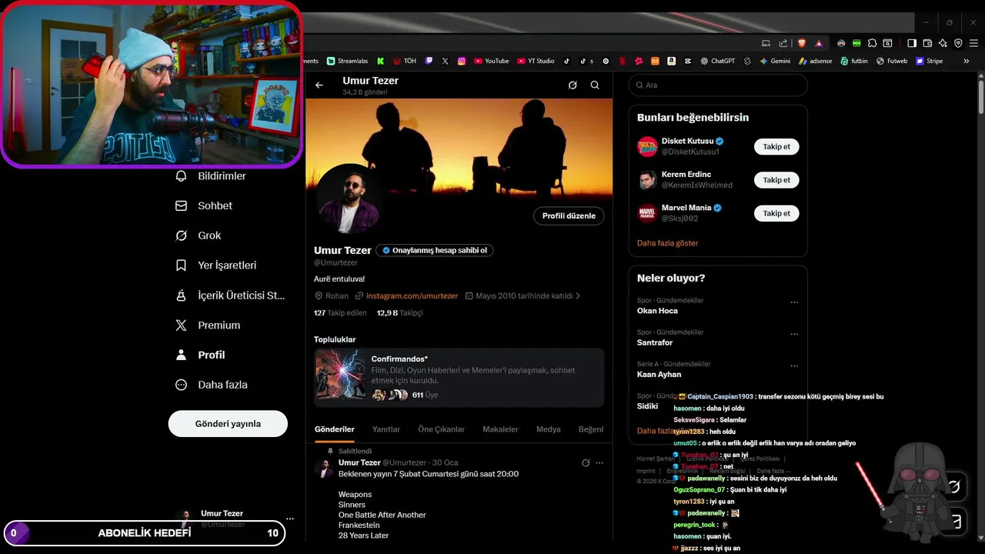
Task: Switch to Öne Çıkanlar tab
Action: 441,429
